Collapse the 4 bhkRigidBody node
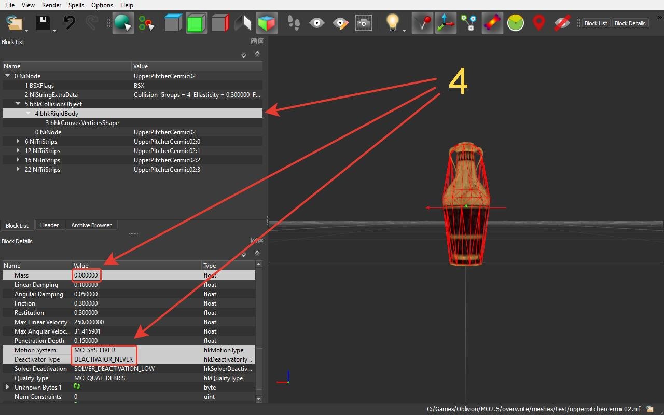 (x=29, y=113)
